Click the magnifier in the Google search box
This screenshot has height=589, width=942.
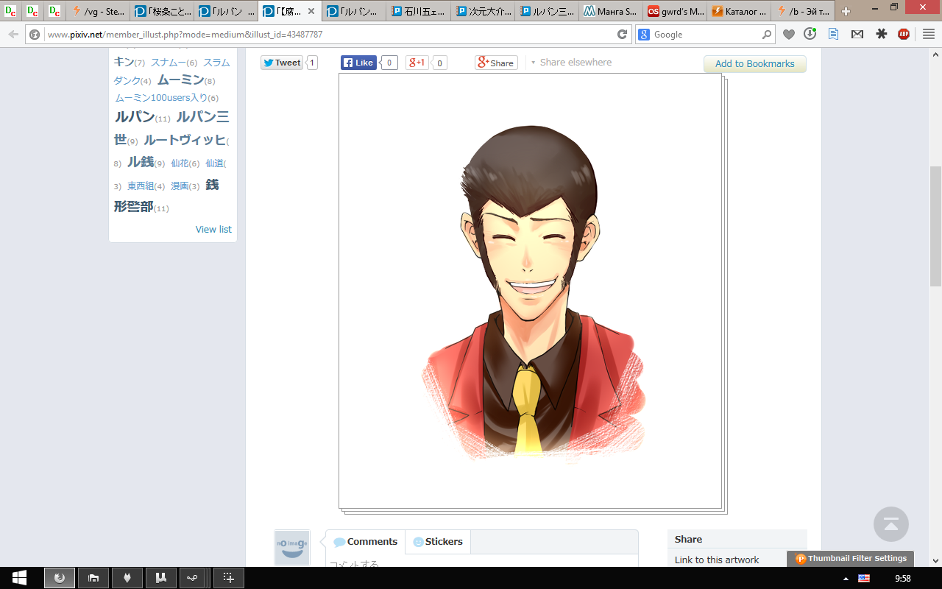point(767,35)
